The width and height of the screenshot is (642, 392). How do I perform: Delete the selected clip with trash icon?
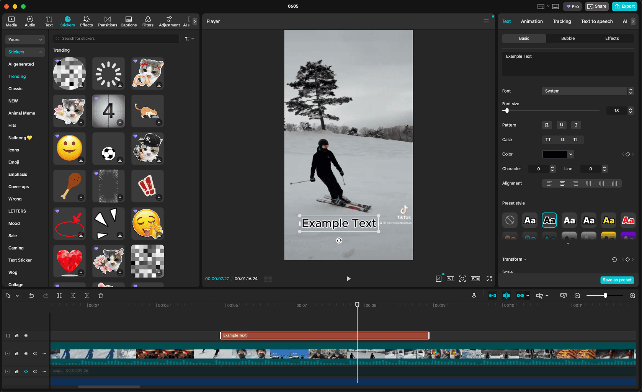[101, 296]
